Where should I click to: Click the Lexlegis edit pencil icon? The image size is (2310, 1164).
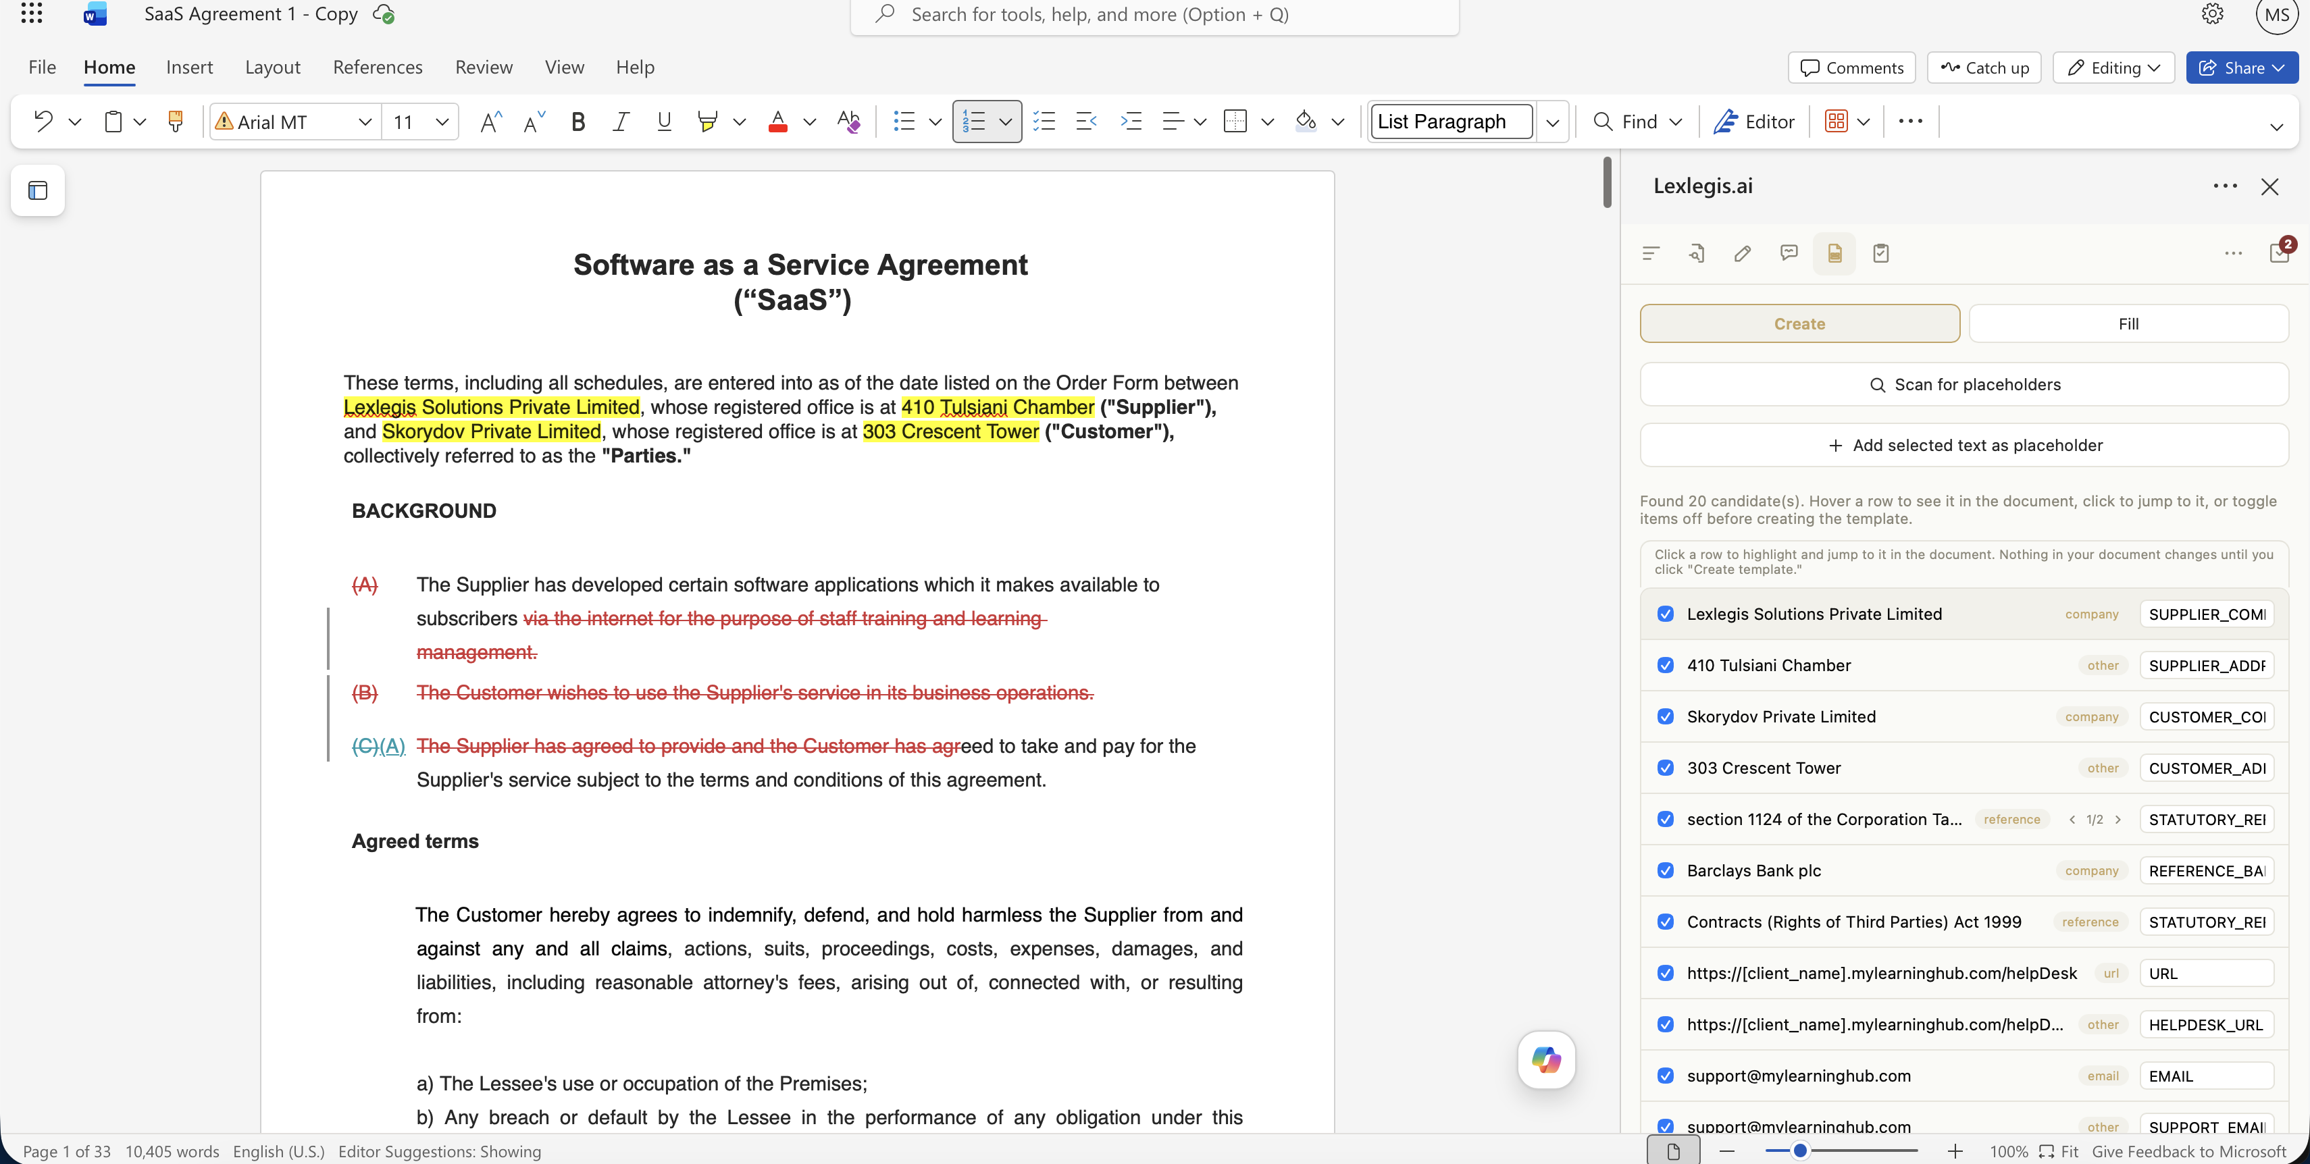click(x=1743, y=254)
